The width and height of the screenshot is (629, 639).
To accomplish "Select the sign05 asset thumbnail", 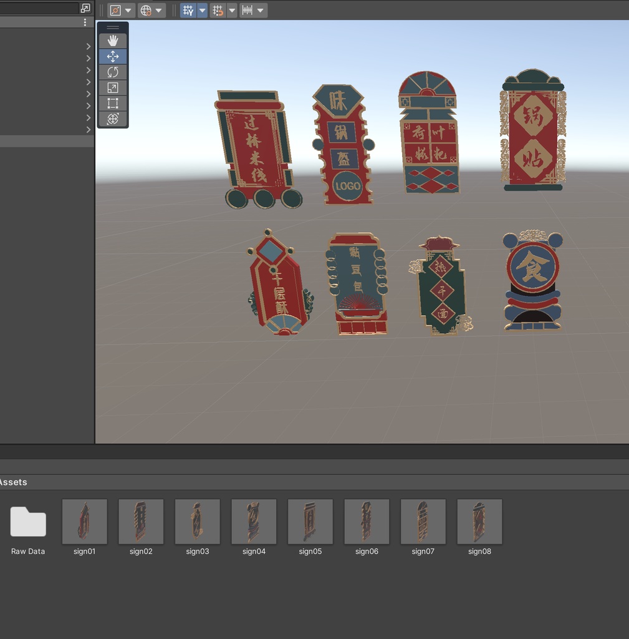I will [x=310, y=522].
